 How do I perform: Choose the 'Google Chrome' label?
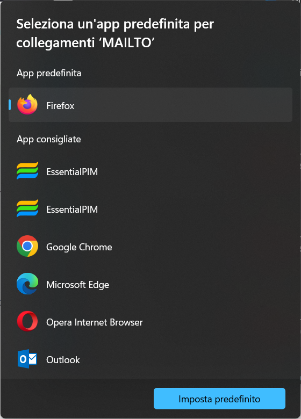[x=79, y=247]
